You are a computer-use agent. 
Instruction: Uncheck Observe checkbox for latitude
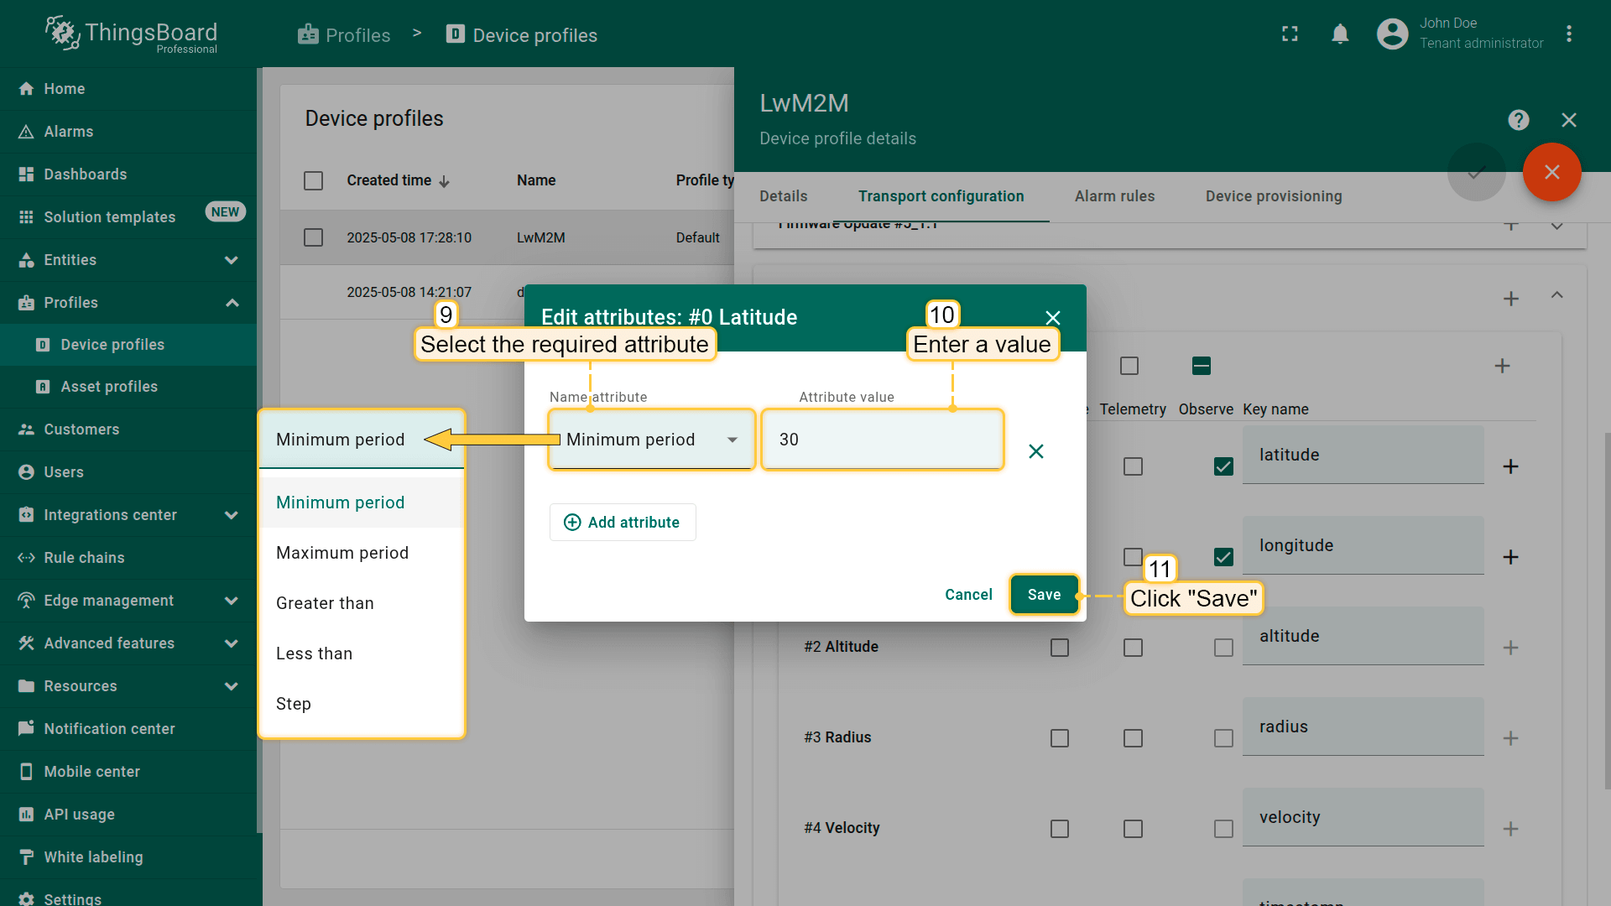click(x=1223, y=466)
